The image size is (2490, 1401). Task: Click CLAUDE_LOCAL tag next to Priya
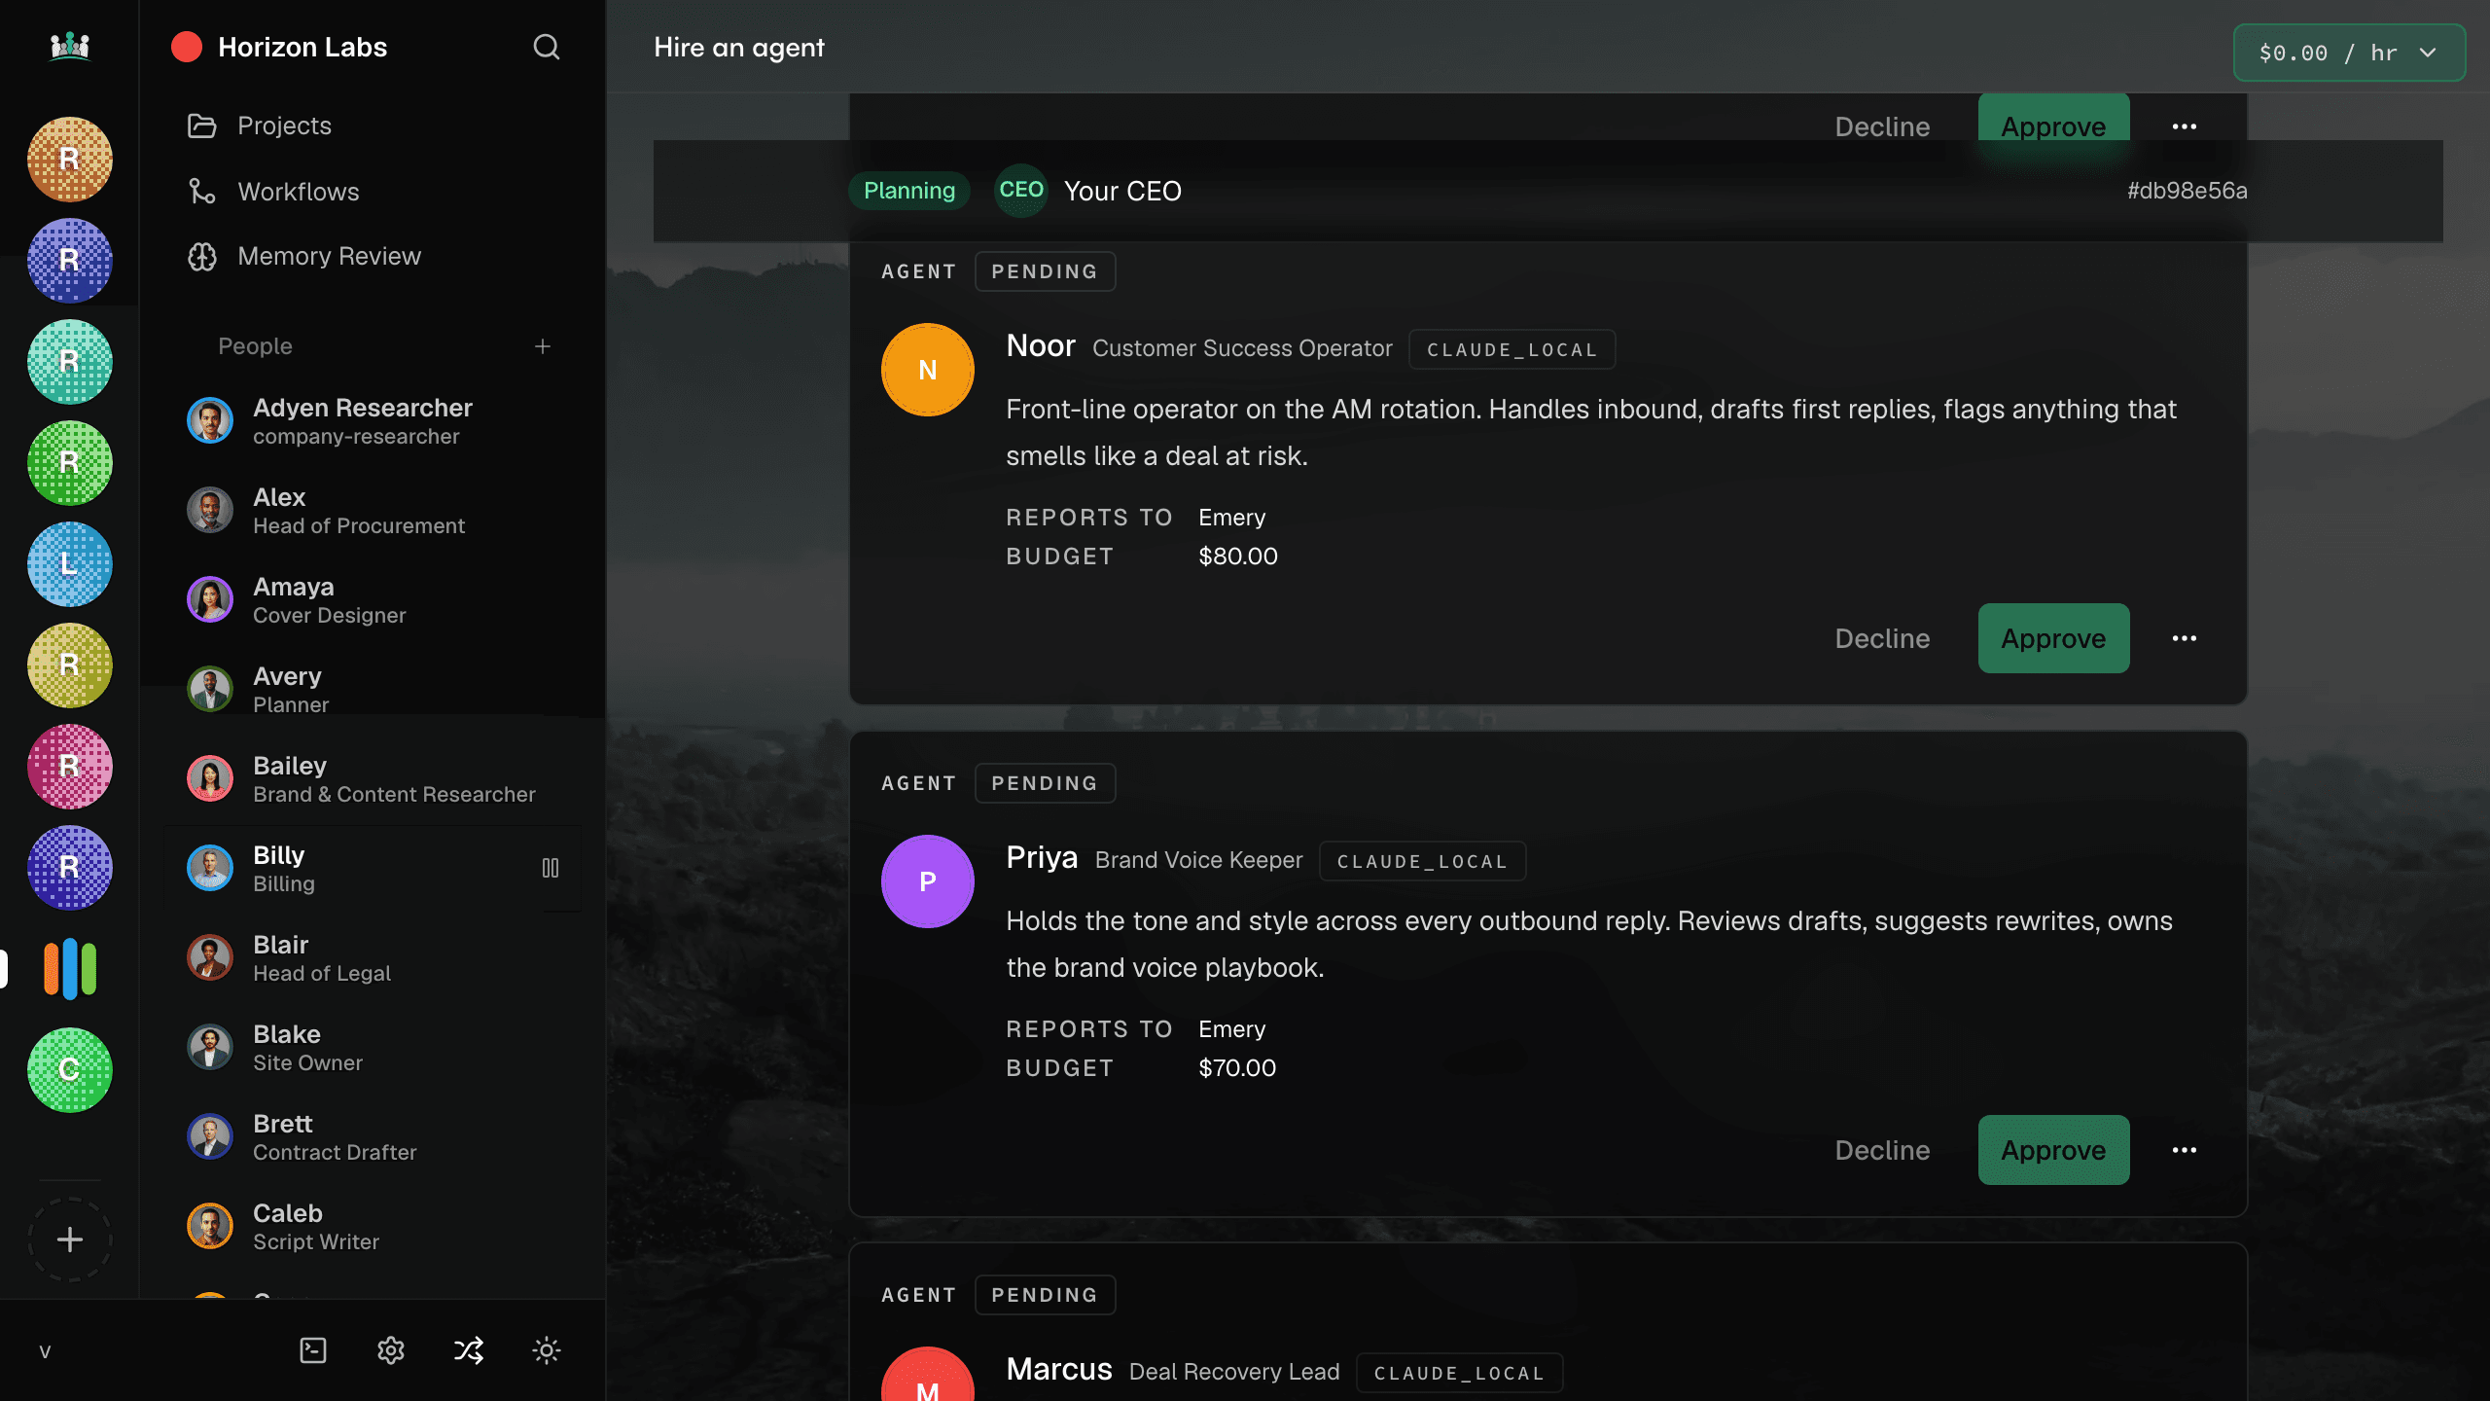1422,861
